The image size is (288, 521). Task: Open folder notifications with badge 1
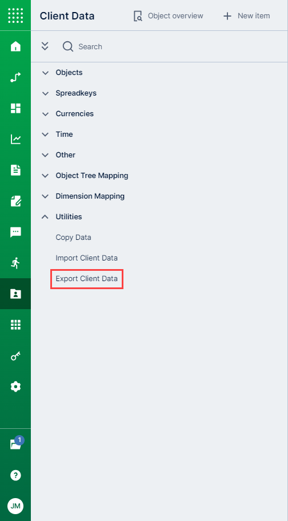pyautogui.click(x=16, y=443)
